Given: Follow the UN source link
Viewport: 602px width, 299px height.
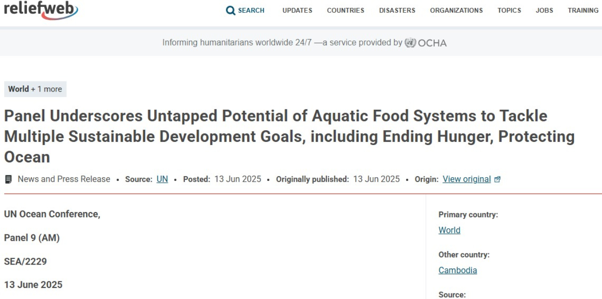Looking at the screenshot, I should click(162, 179).
